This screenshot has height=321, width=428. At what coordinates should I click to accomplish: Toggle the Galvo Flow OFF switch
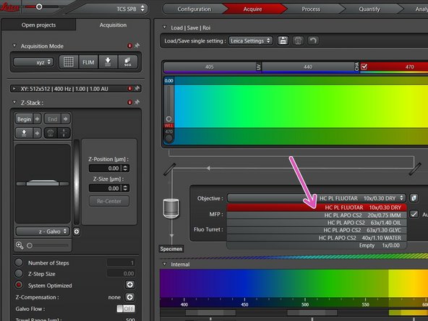126,309
